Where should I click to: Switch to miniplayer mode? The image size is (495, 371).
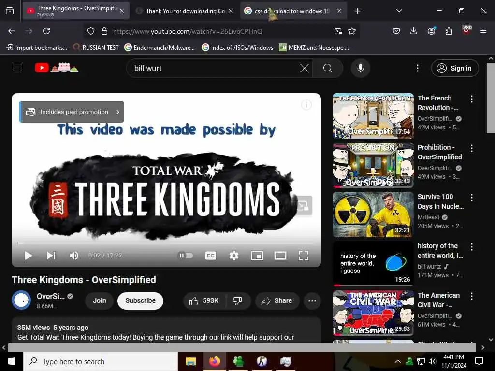(x=257, y=256)
